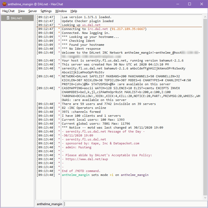
Task: Click 'Update Checker plugin loaded' line
Action: [x=87, y=21]
